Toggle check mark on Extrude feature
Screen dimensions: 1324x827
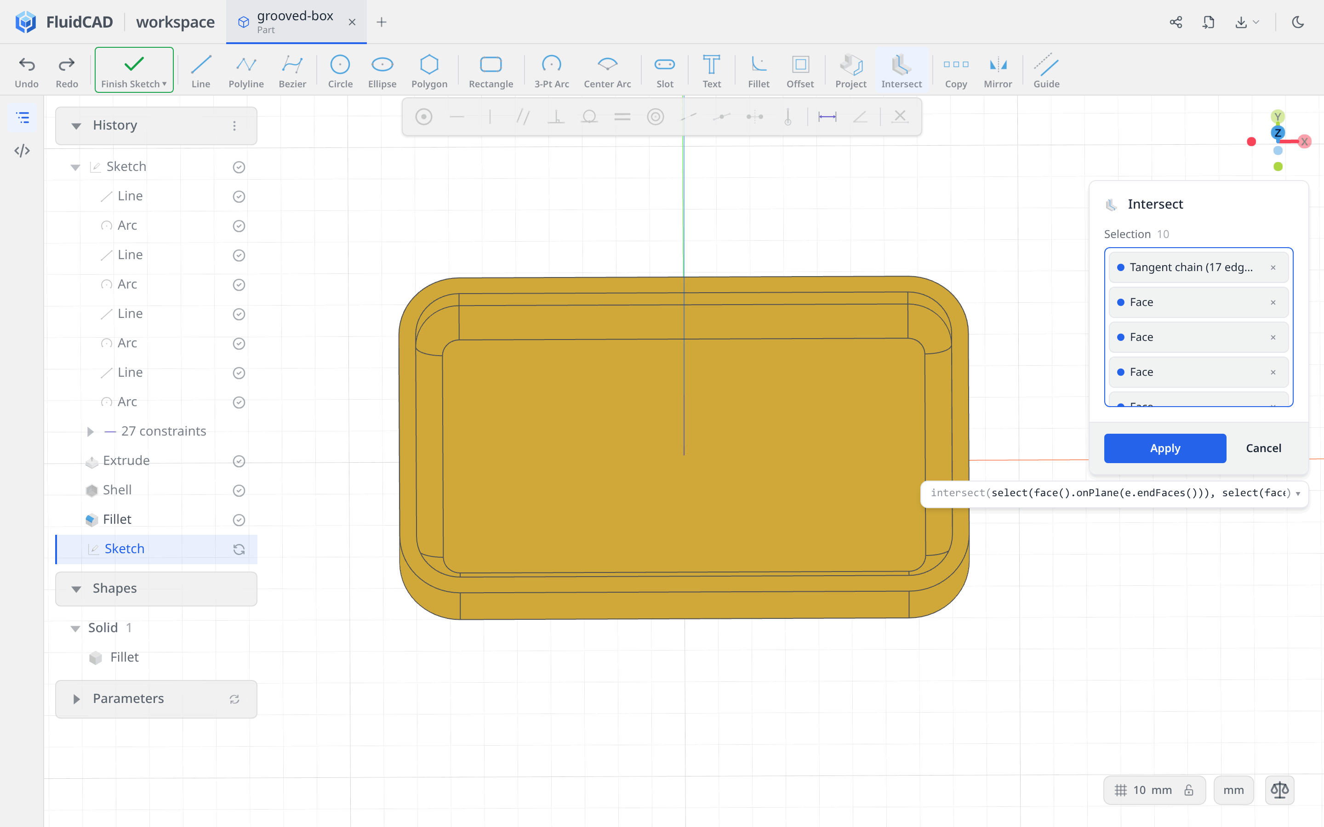click(239, 461)
